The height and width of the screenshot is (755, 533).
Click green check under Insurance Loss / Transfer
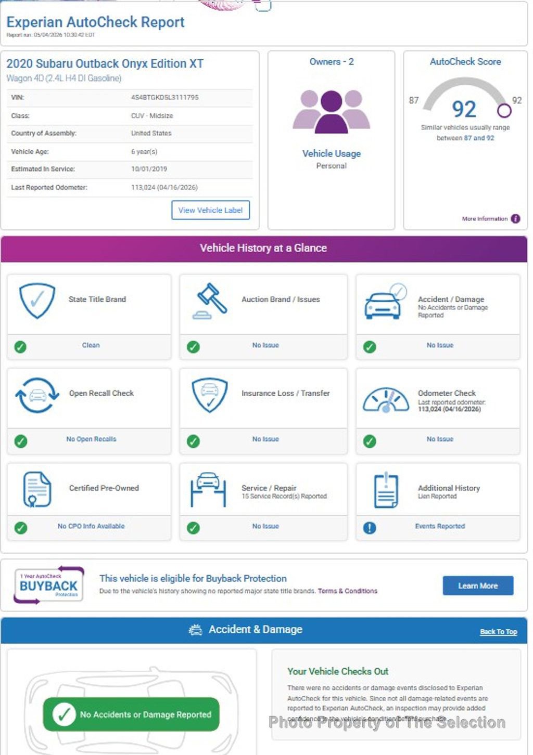point(193,441)
